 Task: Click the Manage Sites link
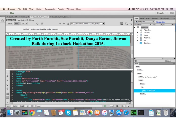pyautogui.click(x=161, y=22)
